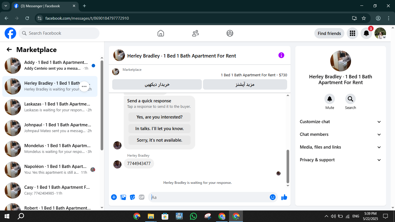The height and width of the screenshot is (222, 395).
Task: Open the Groups icon in top navigation
Action: point(230,33)
